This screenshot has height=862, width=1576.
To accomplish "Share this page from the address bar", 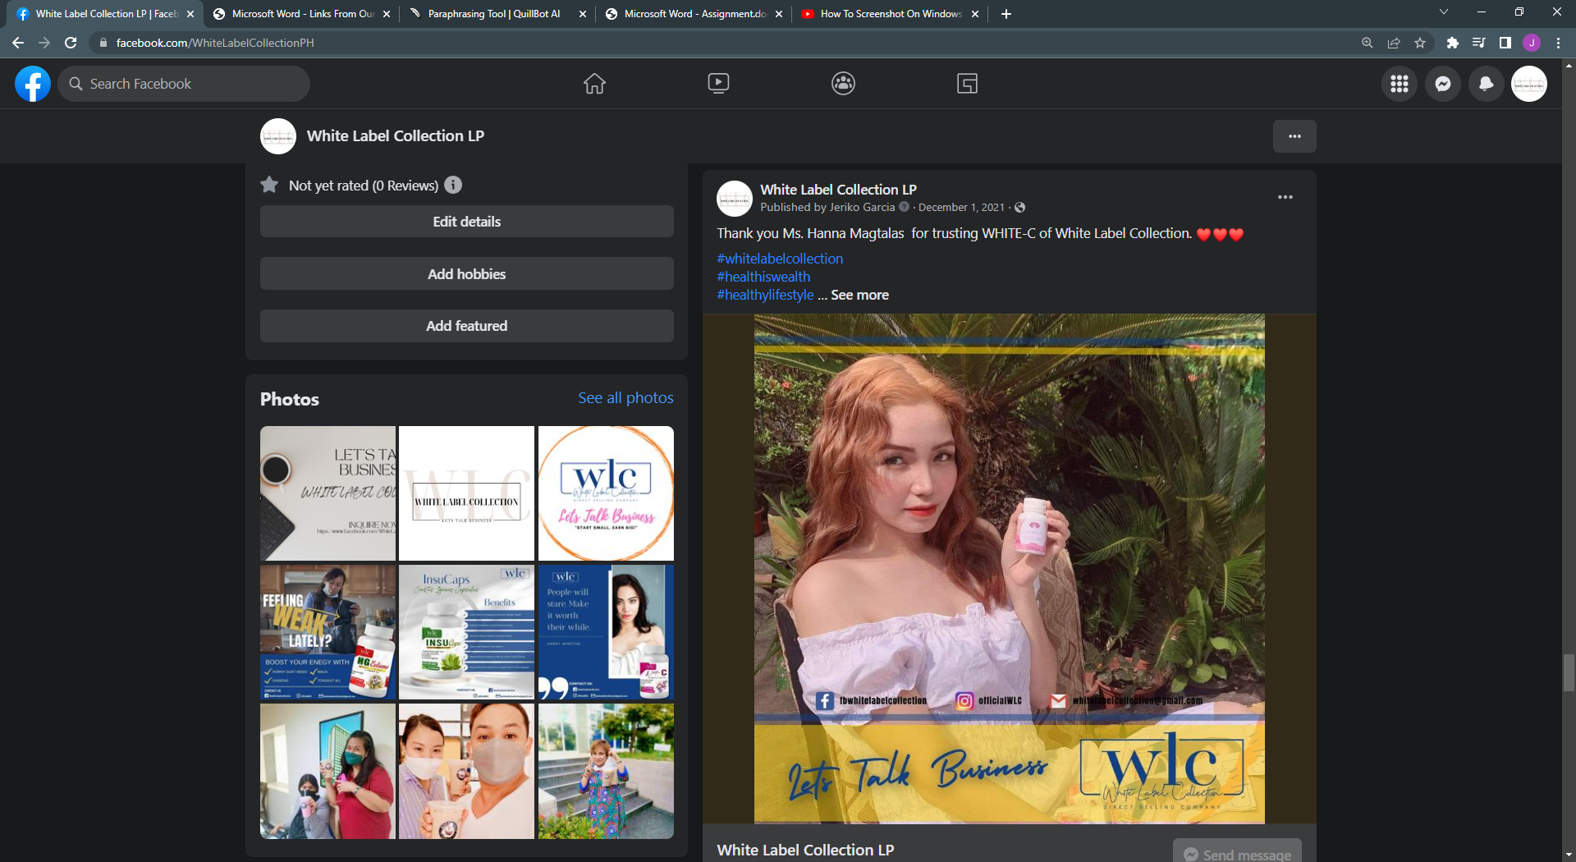I will [1394, 43].
